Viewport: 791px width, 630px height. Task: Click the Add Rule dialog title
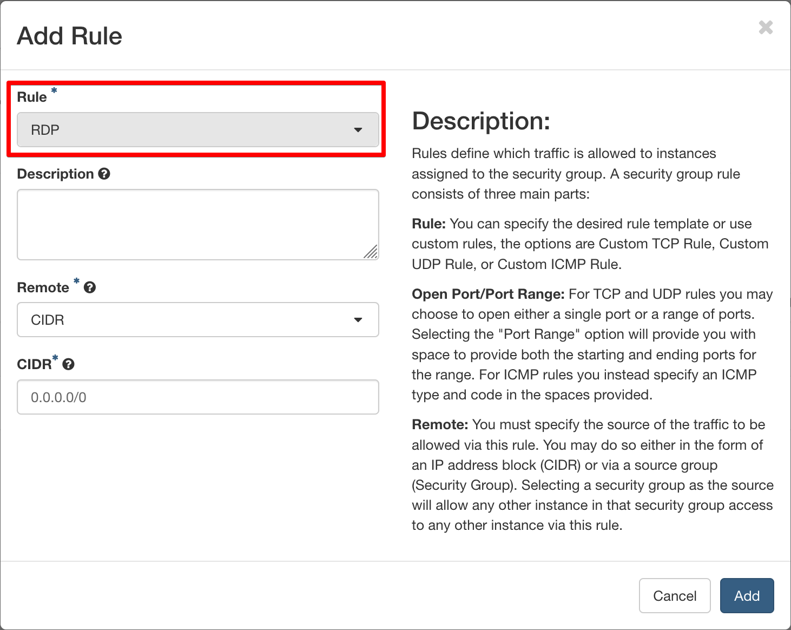(70, 36)
